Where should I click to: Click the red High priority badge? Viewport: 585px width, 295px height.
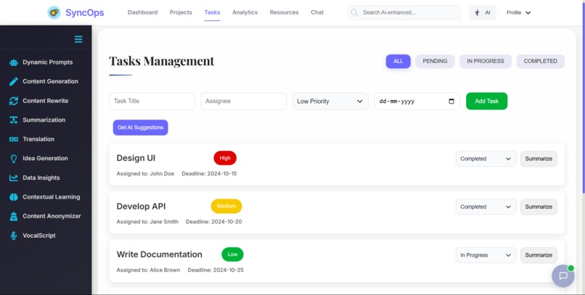click(x=225, y=158)
